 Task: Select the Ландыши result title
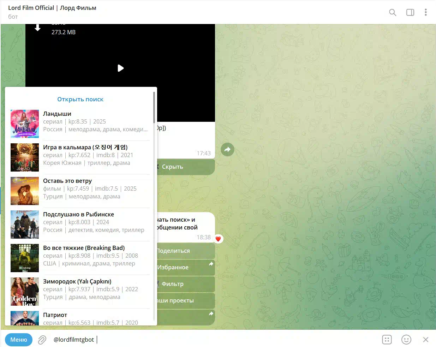[57, 114]
